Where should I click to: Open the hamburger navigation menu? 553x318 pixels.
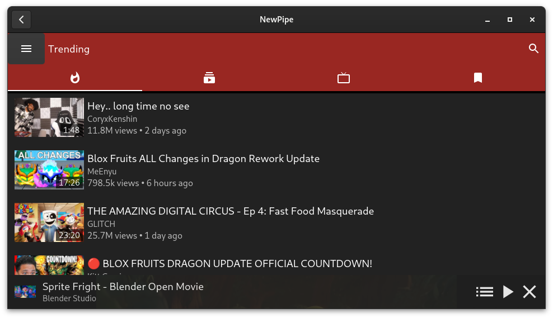pyautogui.click(x=26, y=49)
